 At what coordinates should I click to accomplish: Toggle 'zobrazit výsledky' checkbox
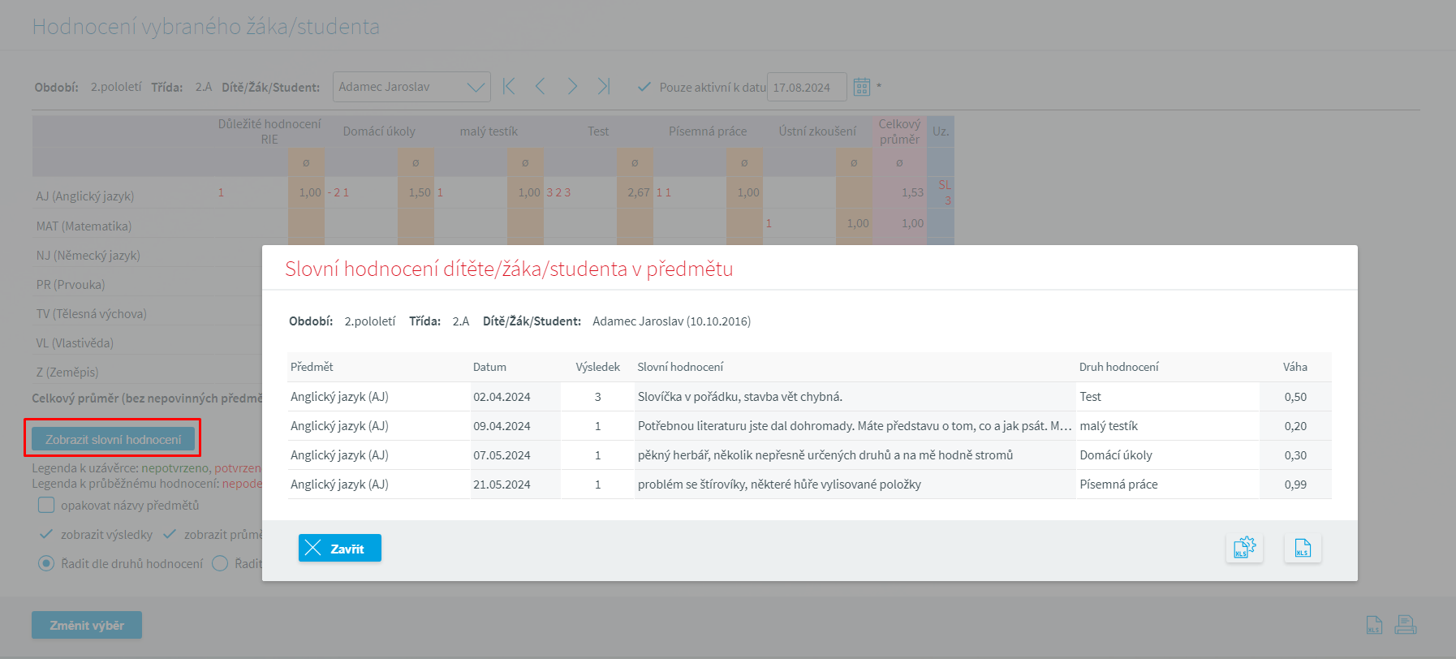[47, 535]
